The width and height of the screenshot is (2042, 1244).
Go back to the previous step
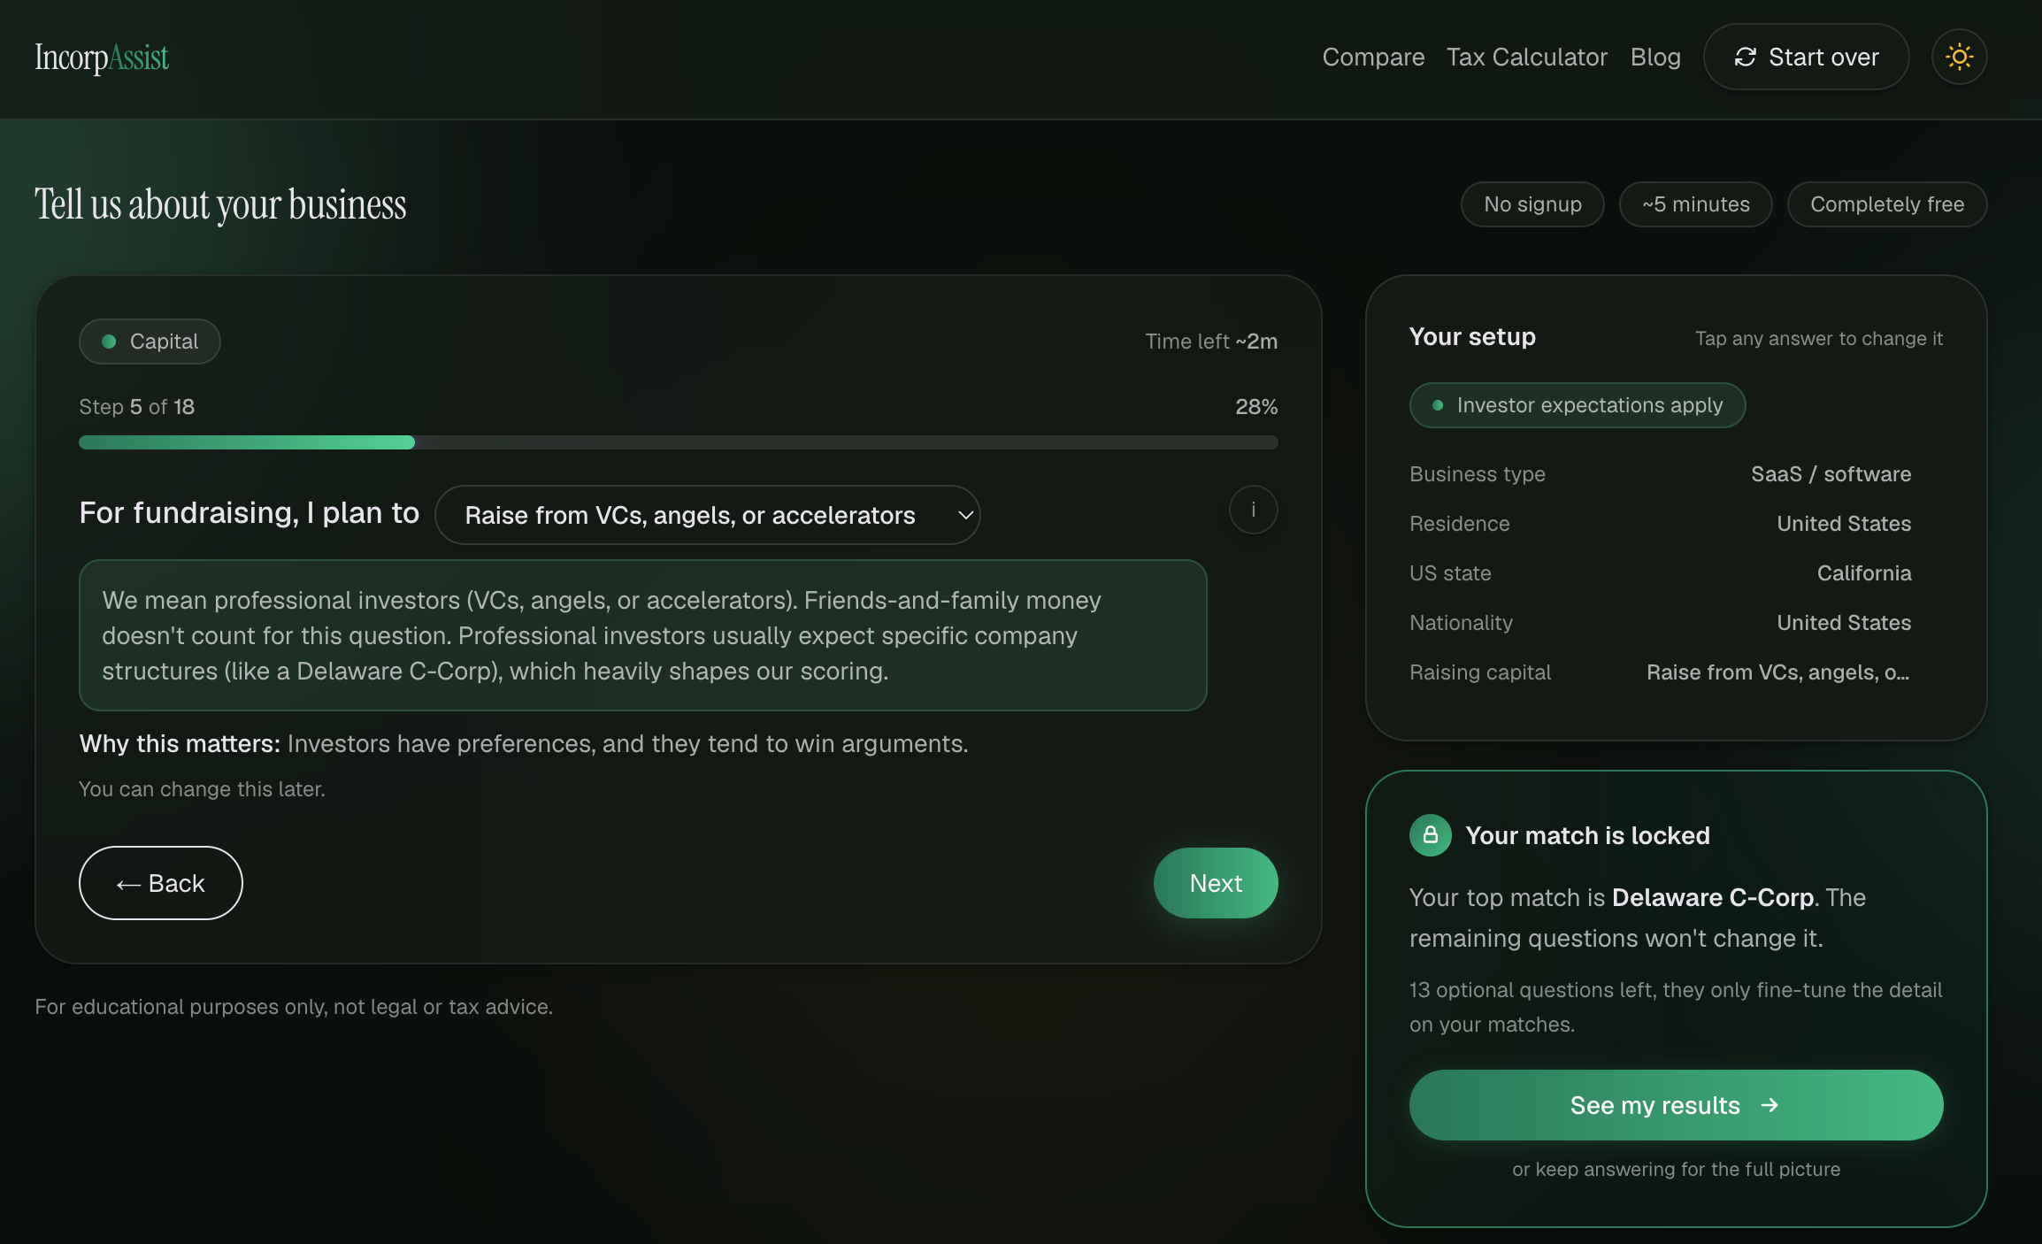pyautogui.click(x=161, y=883)
